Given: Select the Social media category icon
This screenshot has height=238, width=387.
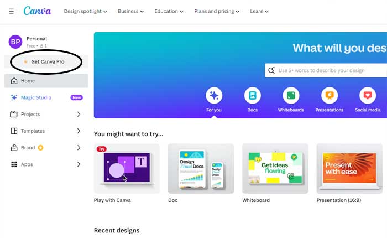Looking at the screenshot, I should tap(368, 95).
